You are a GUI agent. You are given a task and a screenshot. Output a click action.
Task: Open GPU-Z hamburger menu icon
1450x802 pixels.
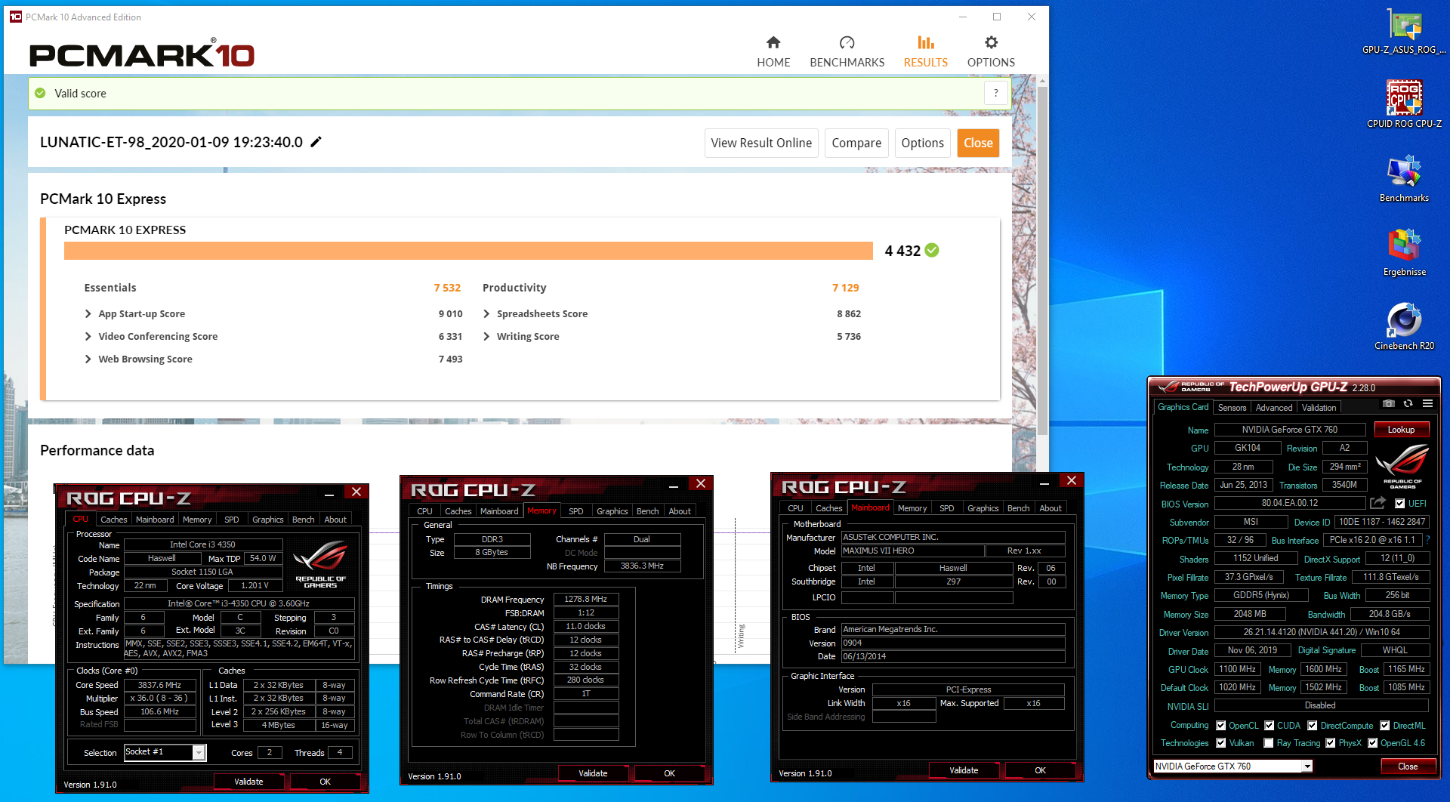[x=1427, y=404]
